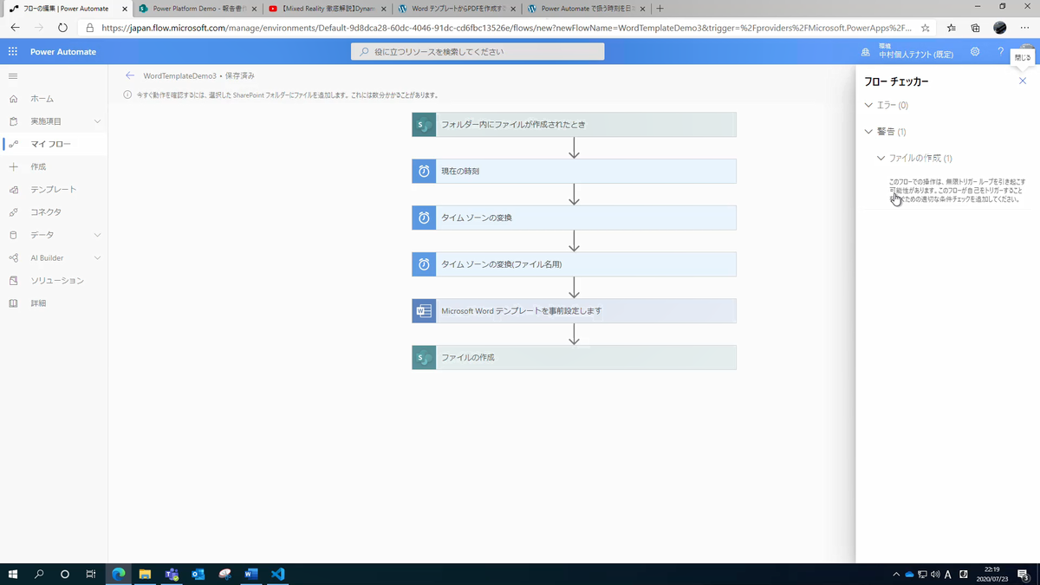Open browser collections icon

point(975,28)
